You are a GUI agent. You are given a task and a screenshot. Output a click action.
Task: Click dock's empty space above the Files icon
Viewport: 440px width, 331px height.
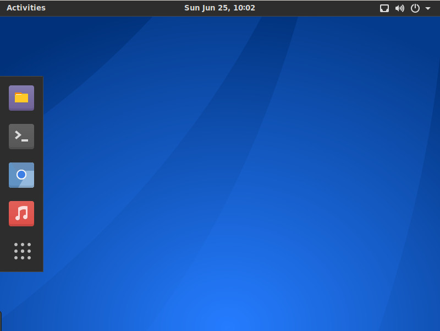coord(21,80)
